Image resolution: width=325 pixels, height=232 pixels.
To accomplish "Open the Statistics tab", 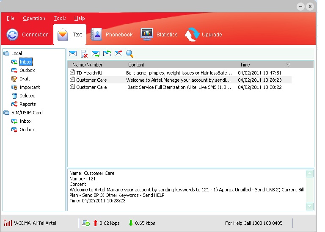I will coord(159,34).
